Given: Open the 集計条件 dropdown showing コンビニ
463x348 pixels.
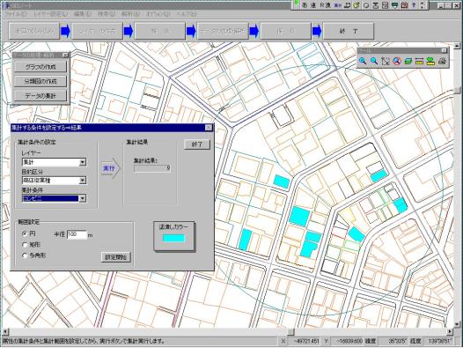Looking at the screenshot, I should (x=83, y=198).
